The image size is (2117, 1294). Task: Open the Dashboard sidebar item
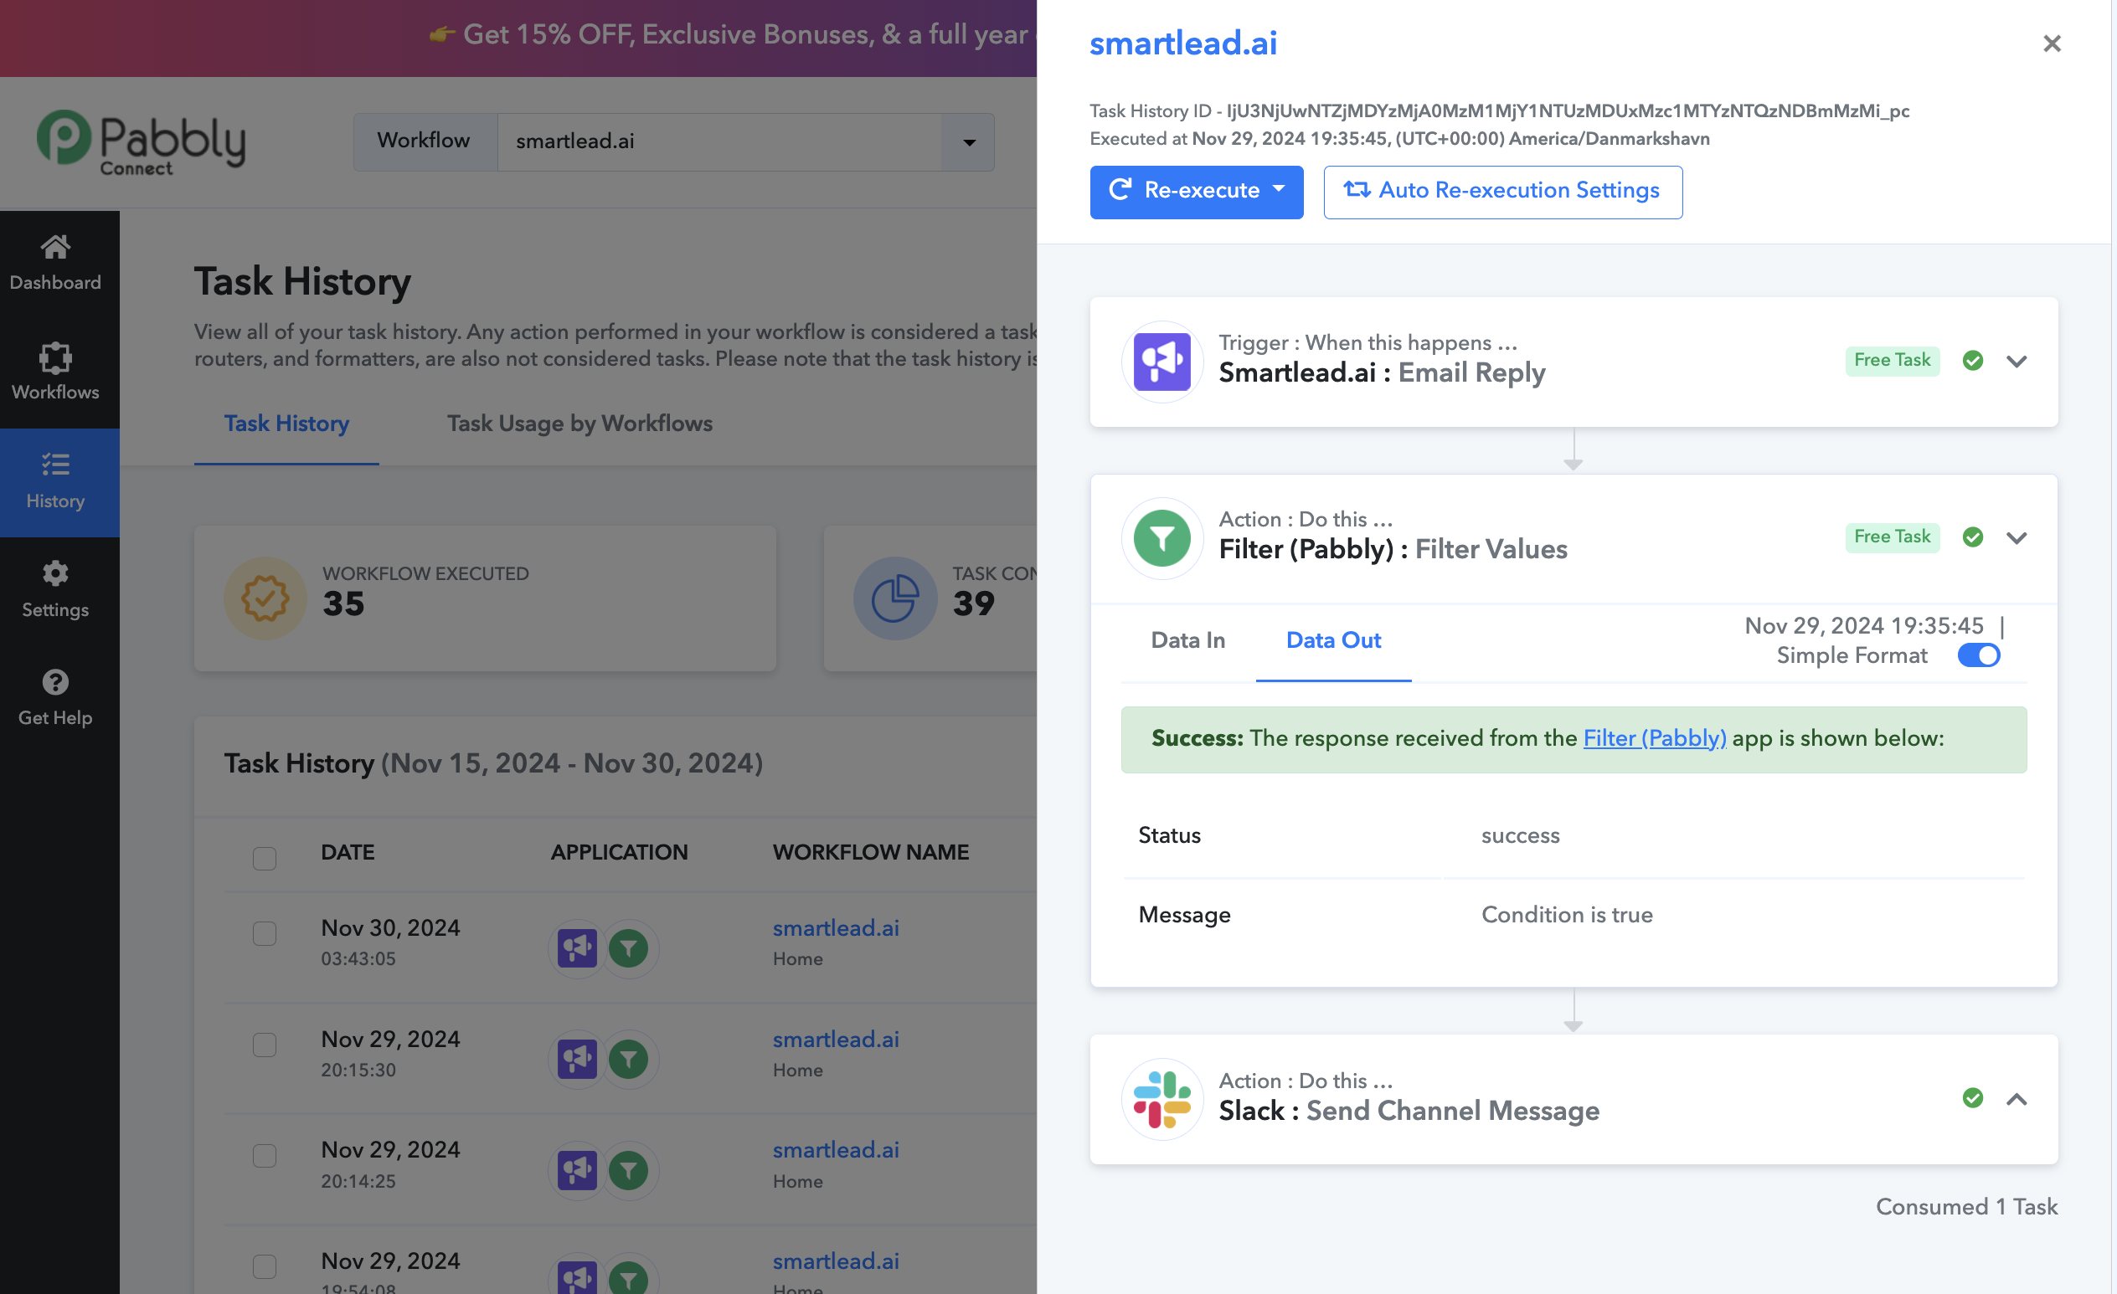click(x=55, y=264)
